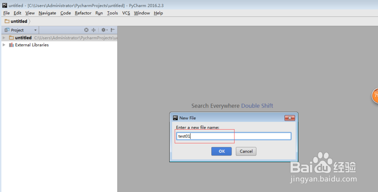Select untitled in the navigation breadcrumb

tap(19, 21)
